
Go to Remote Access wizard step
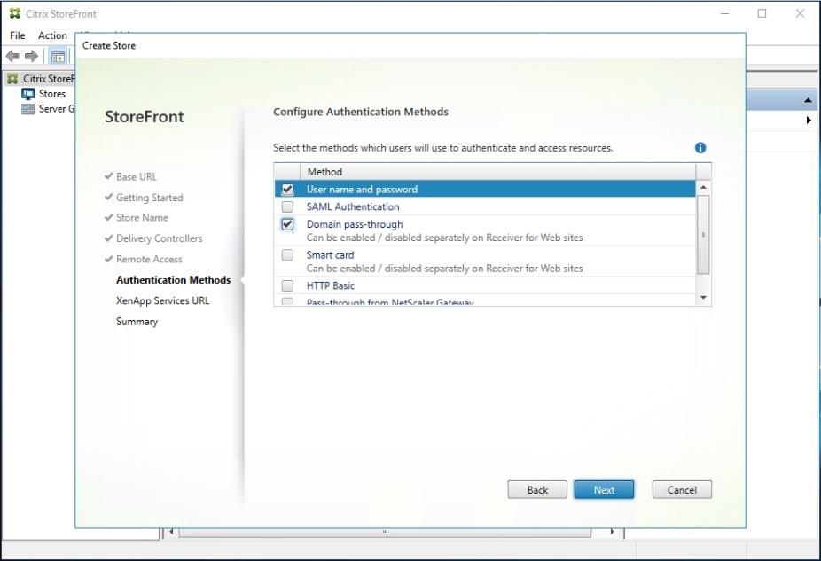click(x=149, y=259)
